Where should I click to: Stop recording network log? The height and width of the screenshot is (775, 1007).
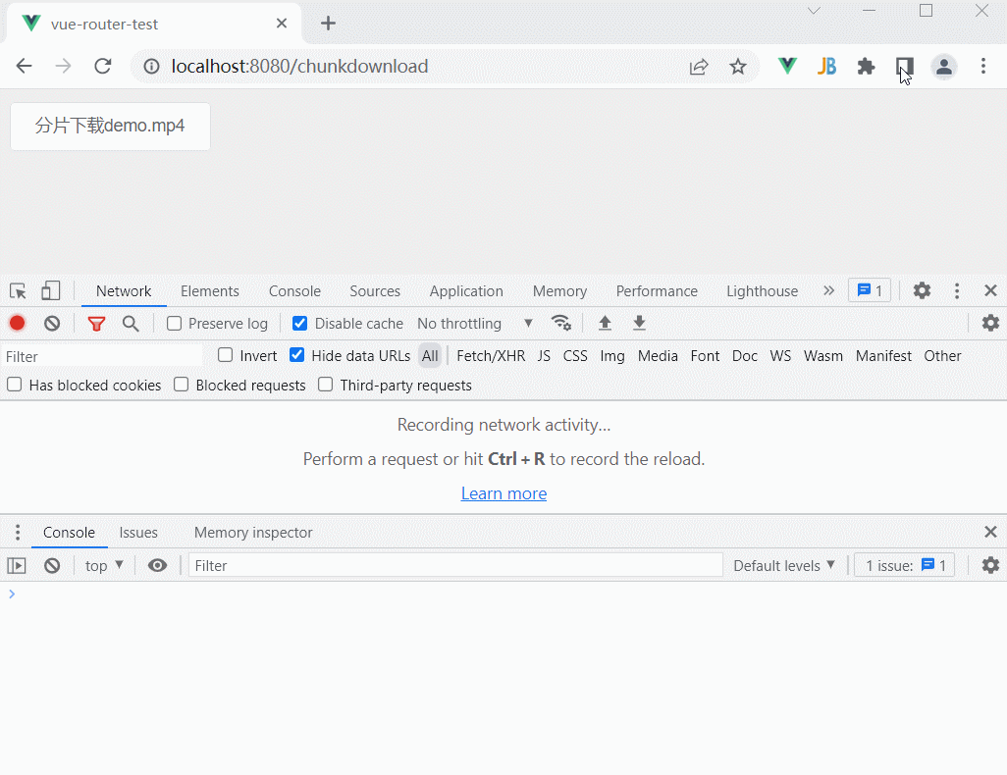(18, 323)
